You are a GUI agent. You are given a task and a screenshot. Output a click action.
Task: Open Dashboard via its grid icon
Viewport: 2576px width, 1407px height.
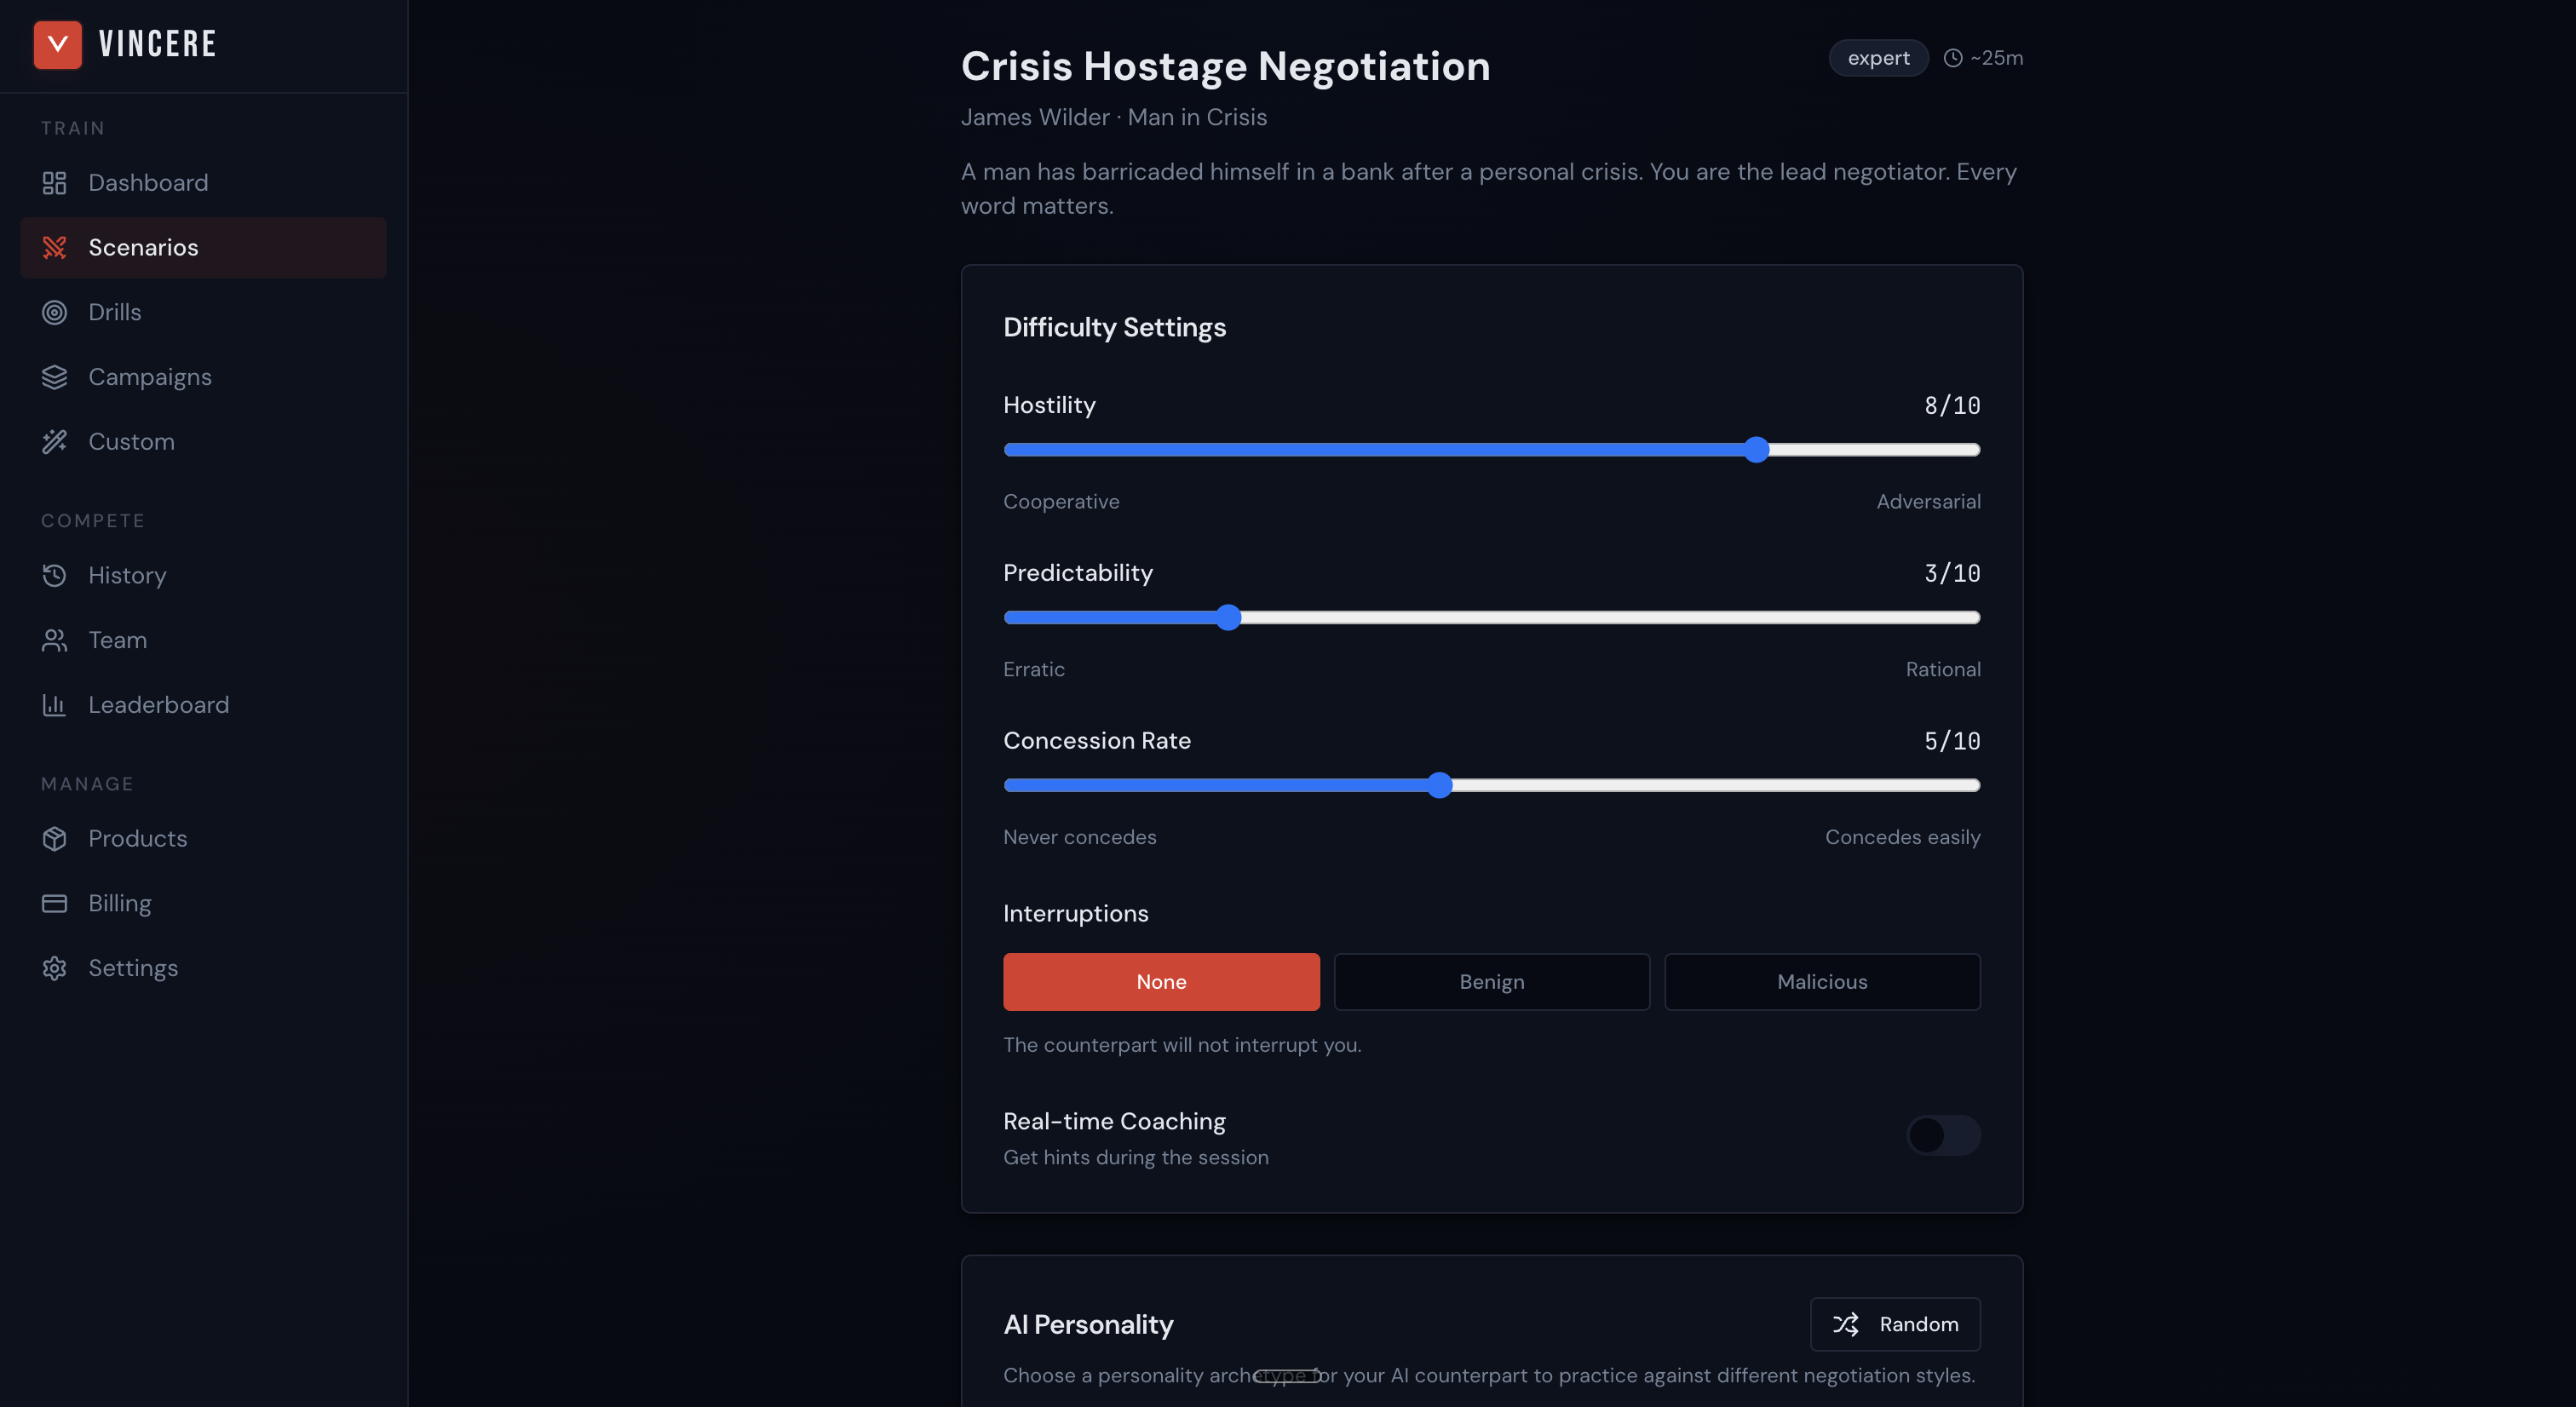[x=54, y=183]
